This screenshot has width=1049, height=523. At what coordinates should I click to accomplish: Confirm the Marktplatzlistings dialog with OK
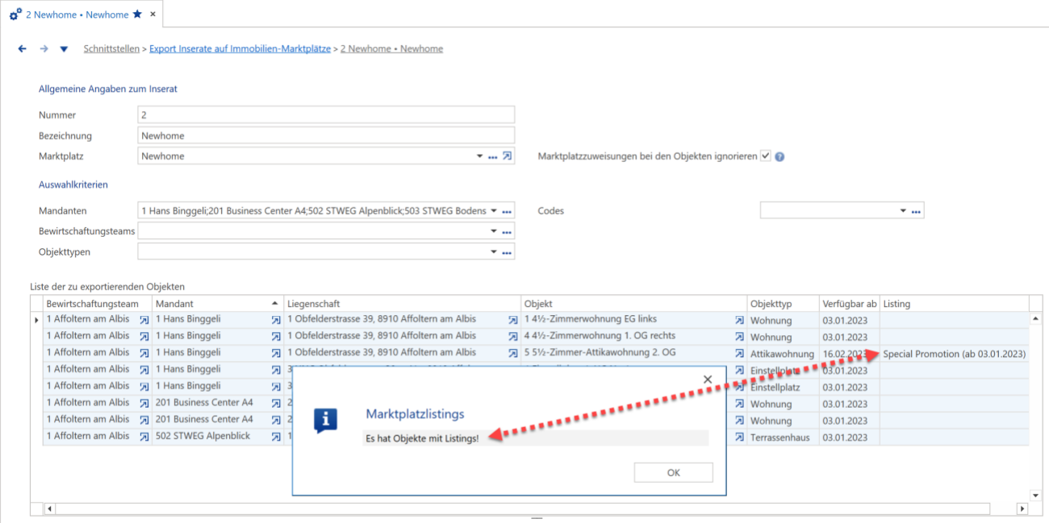tap(674, 473)
